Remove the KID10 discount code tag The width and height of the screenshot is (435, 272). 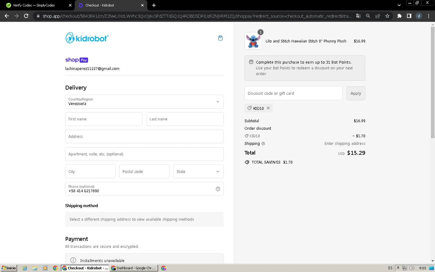[268, 108]
